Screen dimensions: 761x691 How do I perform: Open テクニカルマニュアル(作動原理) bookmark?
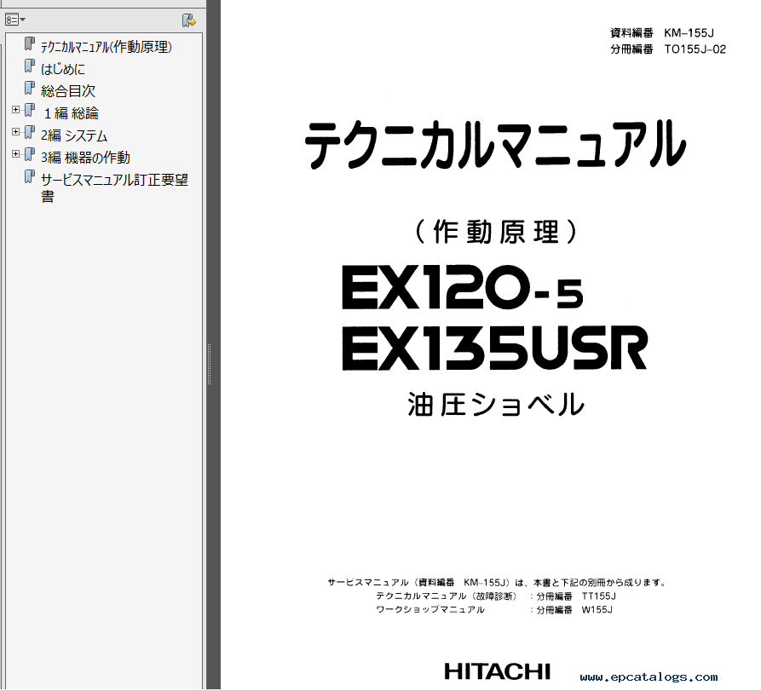[107, 47]
